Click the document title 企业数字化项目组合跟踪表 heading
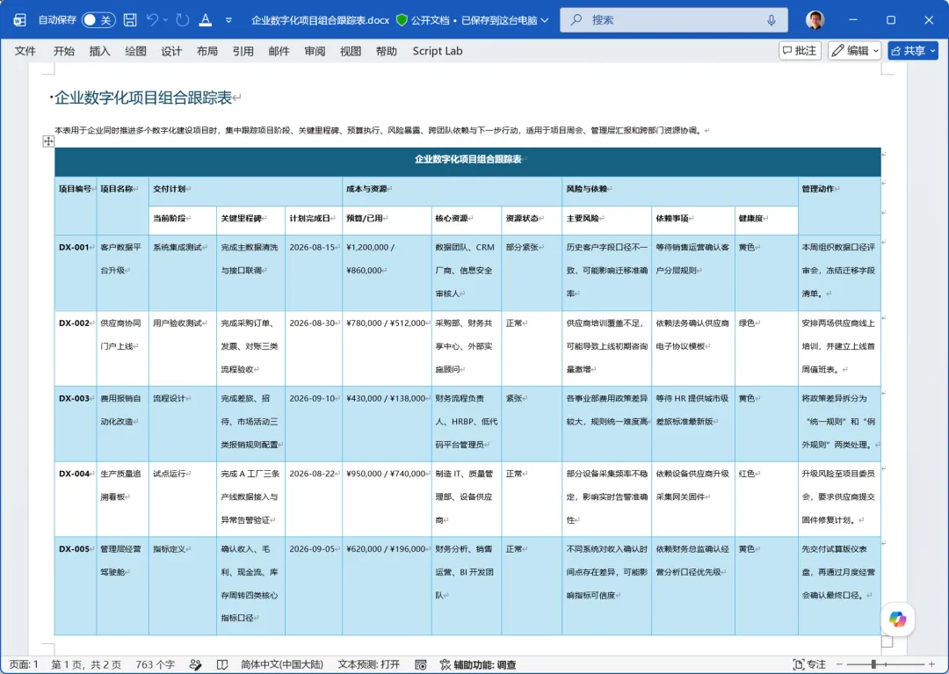Image resolution: width=949 pixels, height=674 pixels. [143, 98]
